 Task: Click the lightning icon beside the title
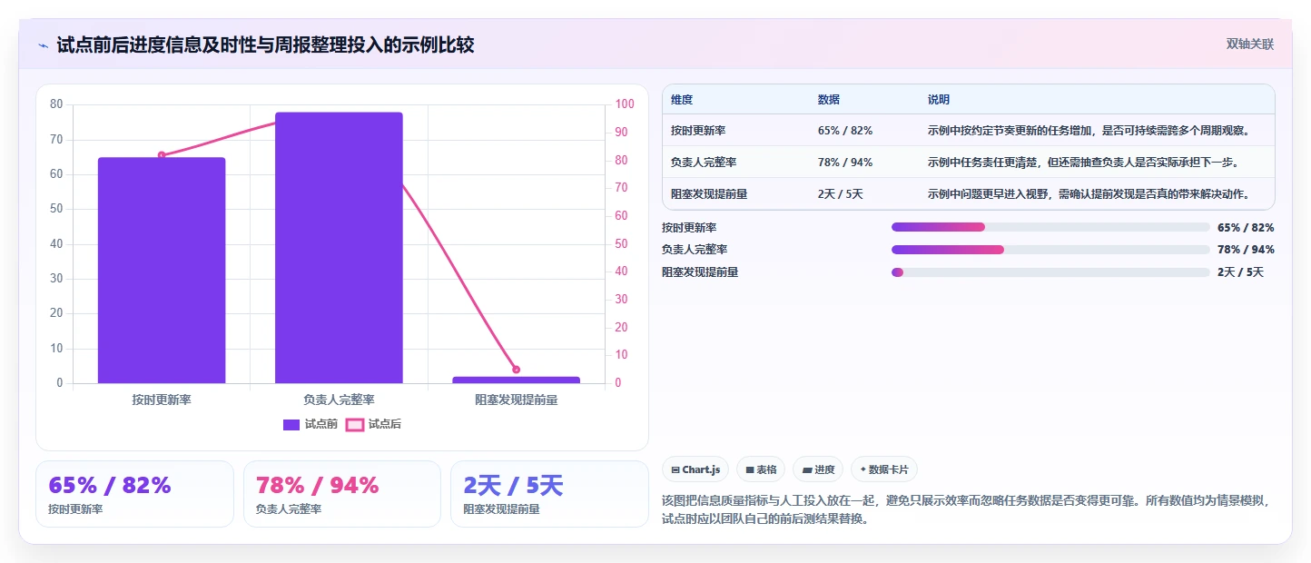[44, 44]
